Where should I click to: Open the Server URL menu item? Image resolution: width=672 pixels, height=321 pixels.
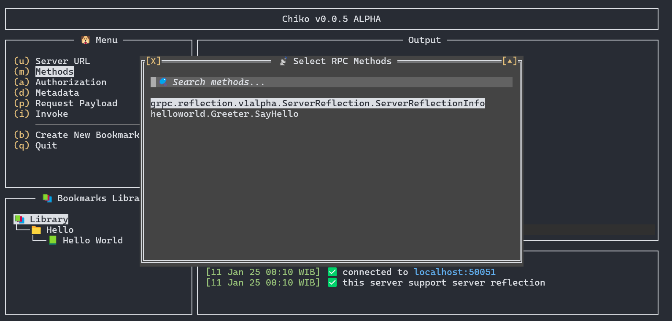[62, 61]
